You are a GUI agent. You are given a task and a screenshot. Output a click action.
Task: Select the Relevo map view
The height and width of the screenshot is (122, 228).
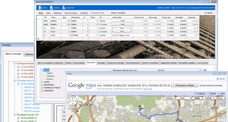(x=219, y=98)
